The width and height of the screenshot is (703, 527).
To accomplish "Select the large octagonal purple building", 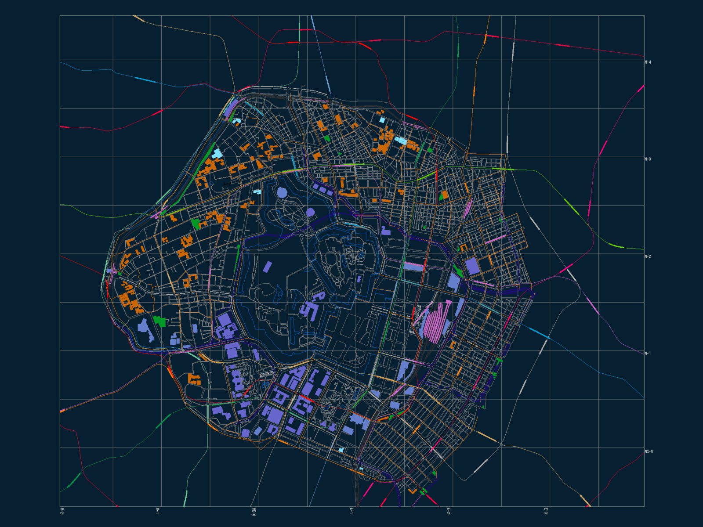I will click(282, 193).
